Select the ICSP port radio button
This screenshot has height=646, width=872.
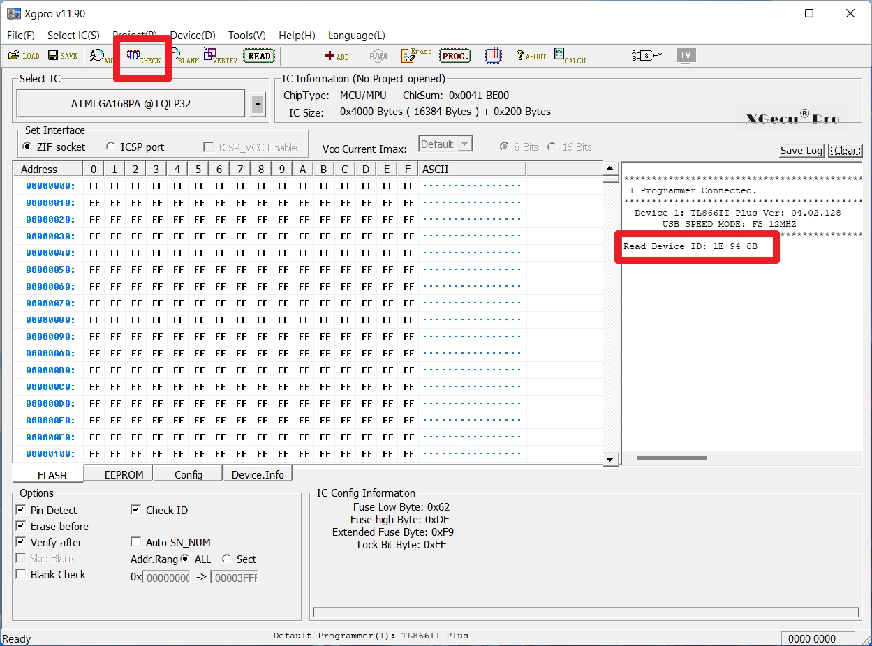[111, 147]
